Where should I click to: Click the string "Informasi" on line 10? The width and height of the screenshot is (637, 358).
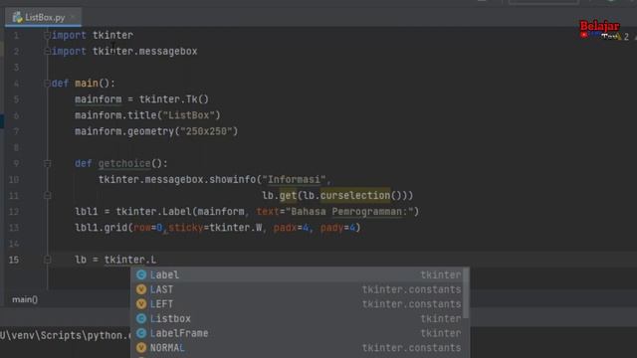click(294, 179)
